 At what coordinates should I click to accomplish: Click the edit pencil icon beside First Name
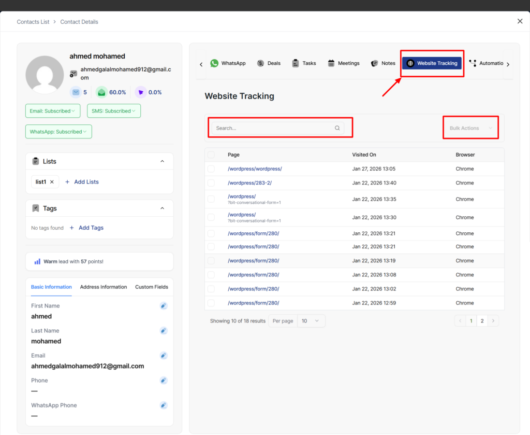(x=164, y=306)
